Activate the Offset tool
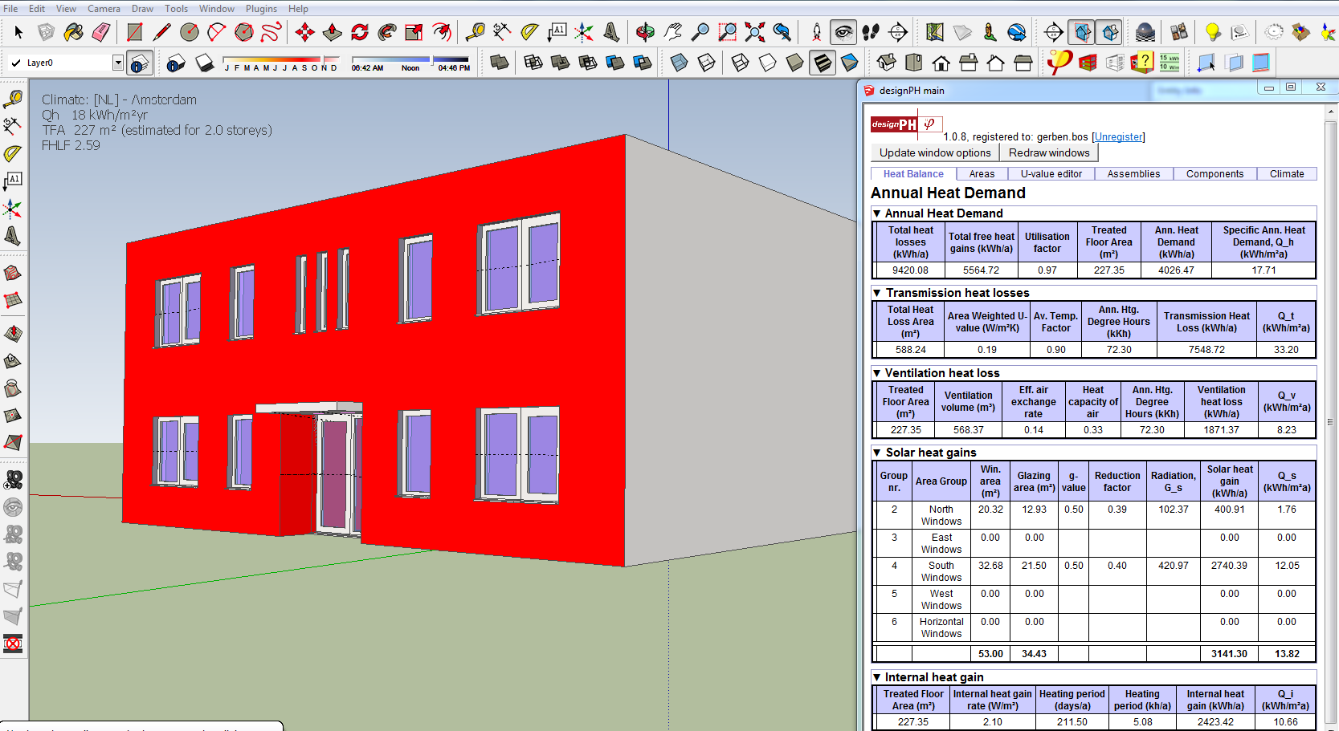 click(x=441, y=32)
